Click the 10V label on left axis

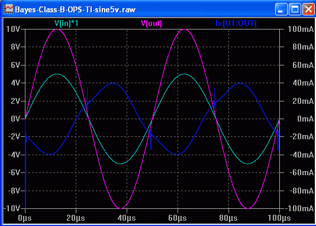click(13, 30)
